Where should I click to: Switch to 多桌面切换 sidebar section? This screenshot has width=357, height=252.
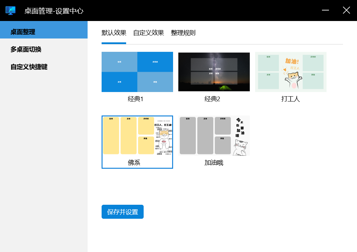26,49
